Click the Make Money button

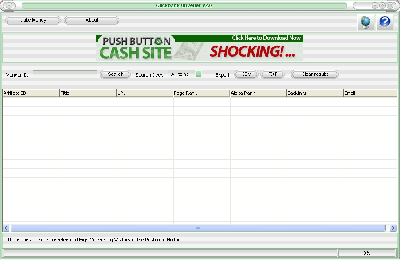33,20
